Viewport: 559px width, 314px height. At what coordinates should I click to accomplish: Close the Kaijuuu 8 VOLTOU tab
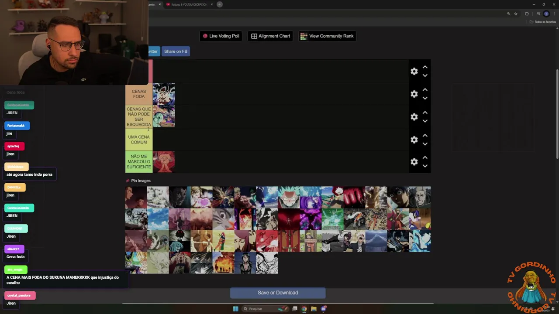(212, 4)
